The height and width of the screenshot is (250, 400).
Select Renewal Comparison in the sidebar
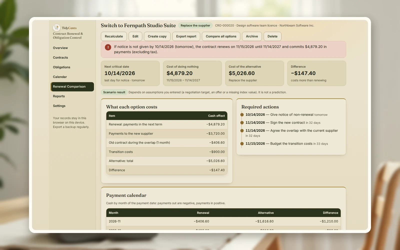click(x=72, y=87)
